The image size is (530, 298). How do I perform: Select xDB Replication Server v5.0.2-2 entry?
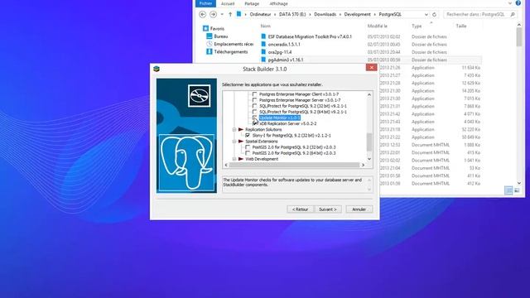click(x=288, y=123)
